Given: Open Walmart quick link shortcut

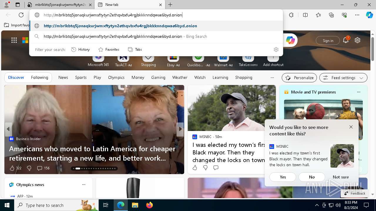Looking at the screenshot, I should 223,61.
